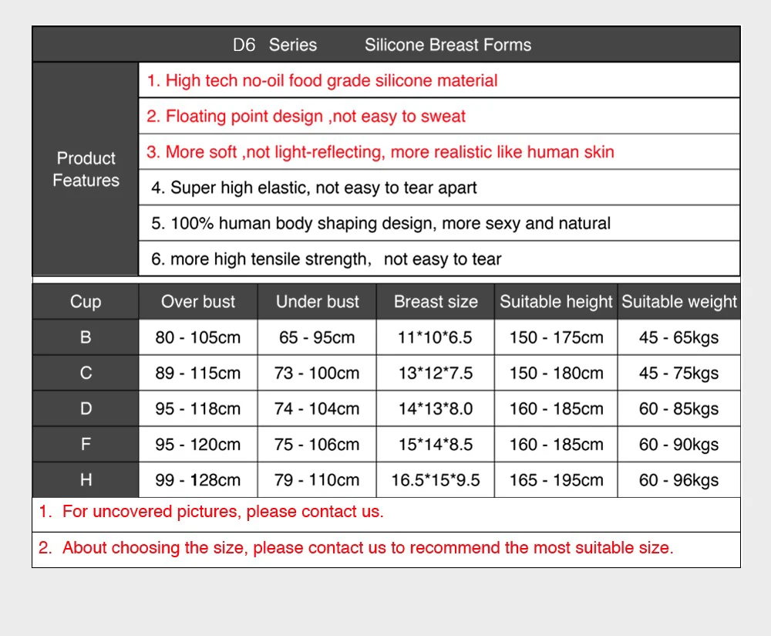This screenshot has width=771, height=636.
Task: Select the H cup row label
Action: pyautogui.click(x=86, y=480)
